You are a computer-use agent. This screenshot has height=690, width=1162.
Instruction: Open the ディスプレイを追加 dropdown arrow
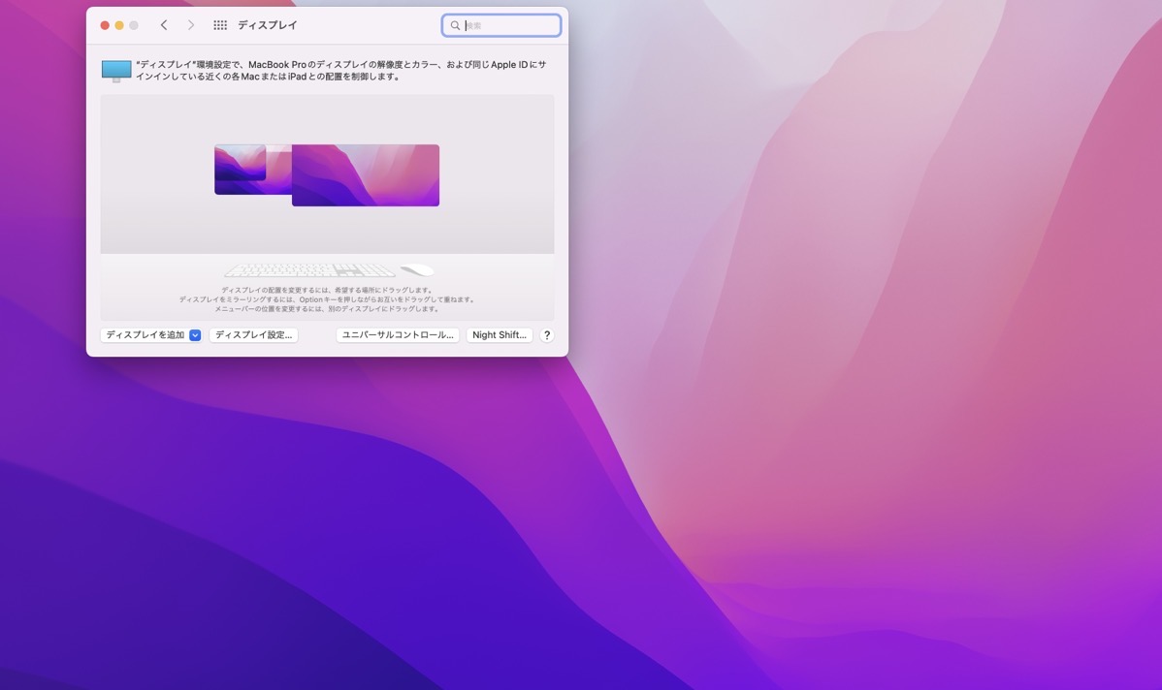tap(195, 335)
